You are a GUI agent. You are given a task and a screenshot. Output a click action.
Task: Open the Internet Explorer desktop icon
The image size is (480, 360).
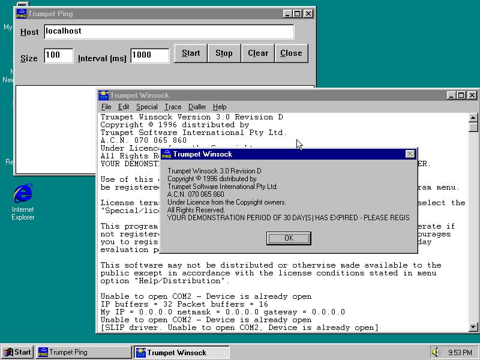point(23,193)
